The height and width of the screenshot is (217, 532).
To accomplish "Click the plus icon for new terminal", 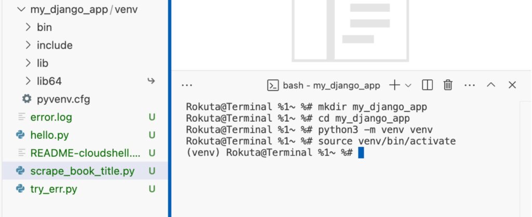I will coord(395,85).
